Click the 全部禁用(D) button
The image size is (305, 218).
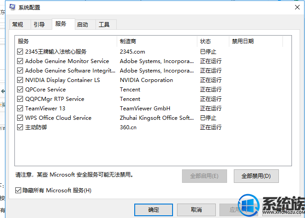pos(256,176)
